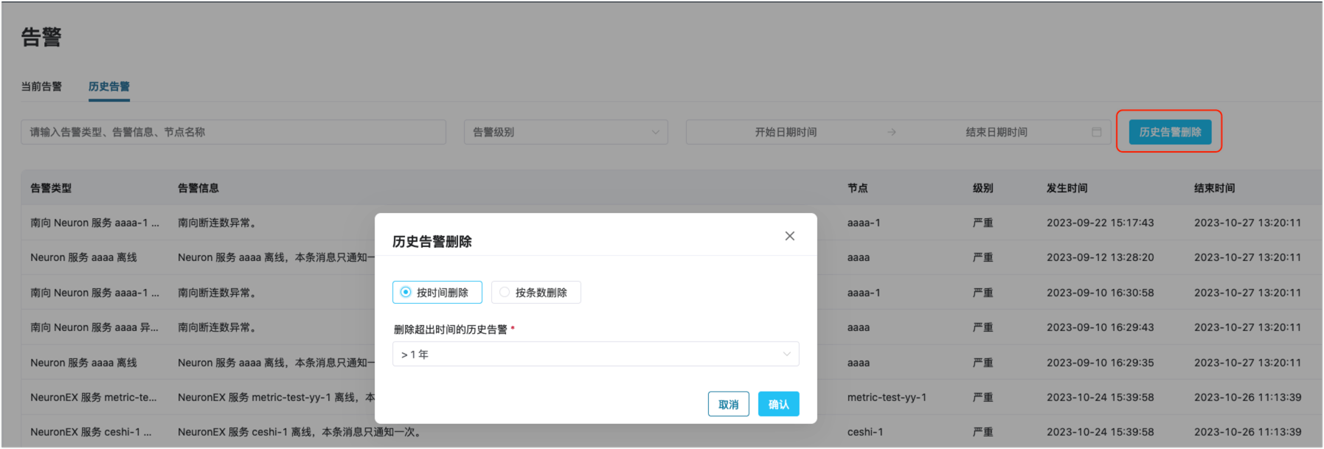Click the 历史告警删除 button
Screen dimensions: 1324x449
click(x=1170, y=132)
